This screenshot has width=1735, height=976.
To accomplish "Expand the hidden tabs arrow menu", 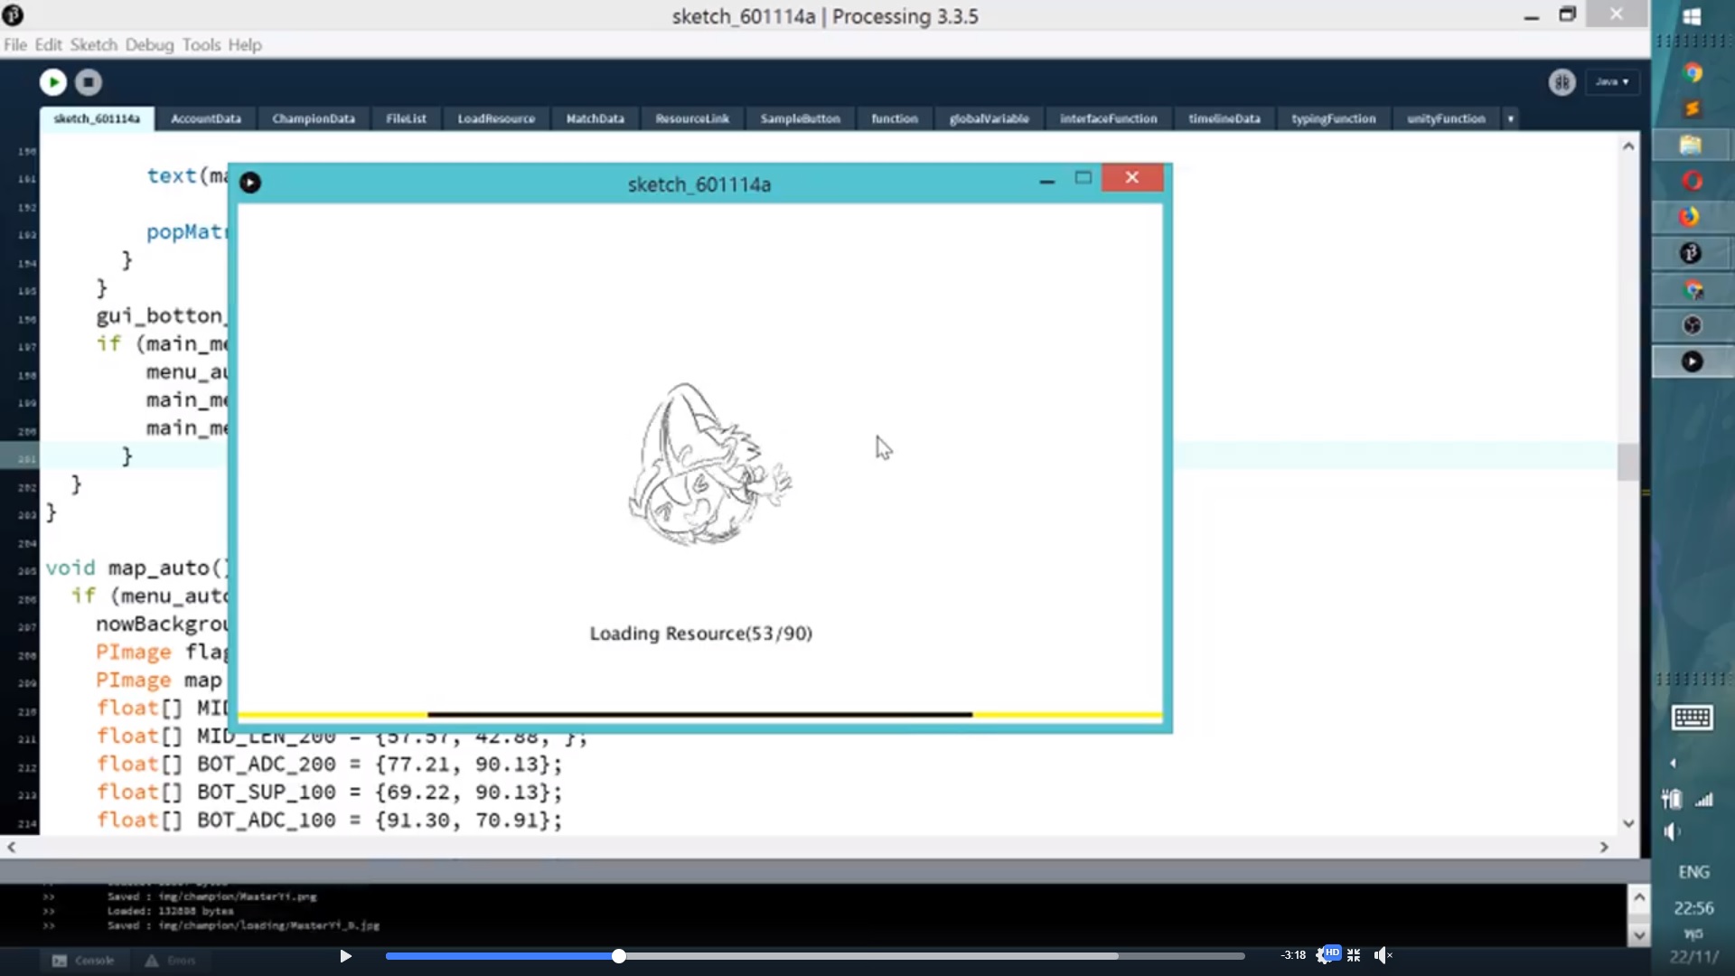I will 1510,118.
